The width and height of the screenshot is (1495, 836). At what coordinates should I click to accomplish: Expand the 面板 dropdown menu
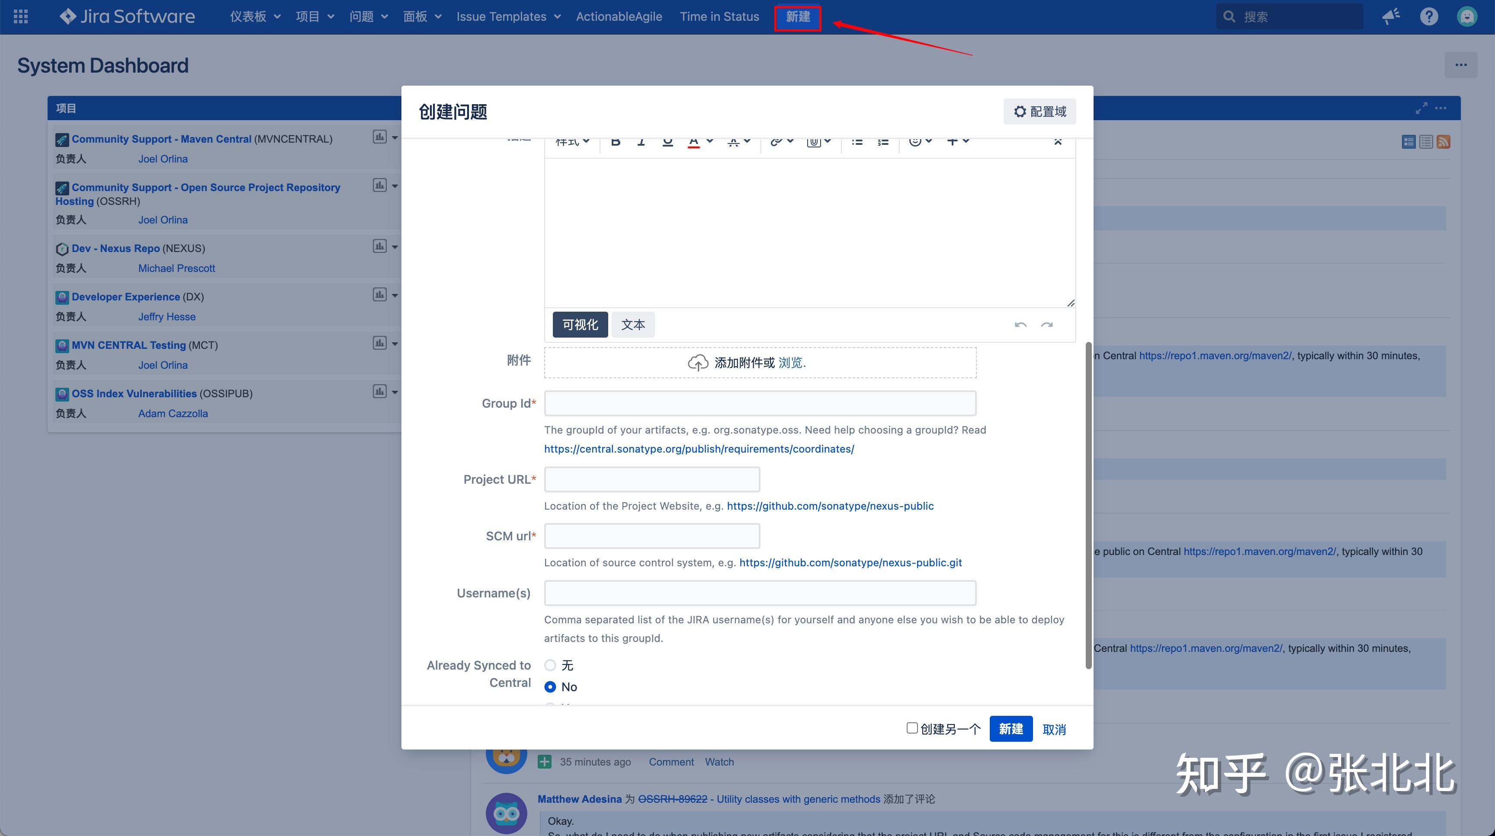[x=422, y=17]
